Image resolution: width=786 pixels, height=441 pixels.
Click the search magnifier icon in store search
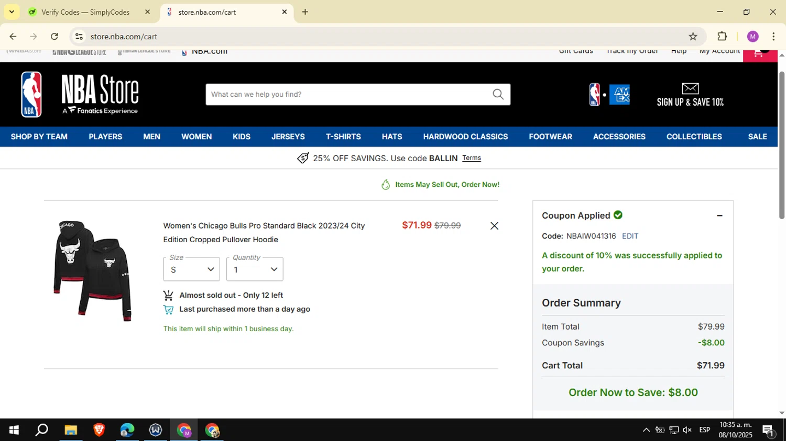[498, 94]
